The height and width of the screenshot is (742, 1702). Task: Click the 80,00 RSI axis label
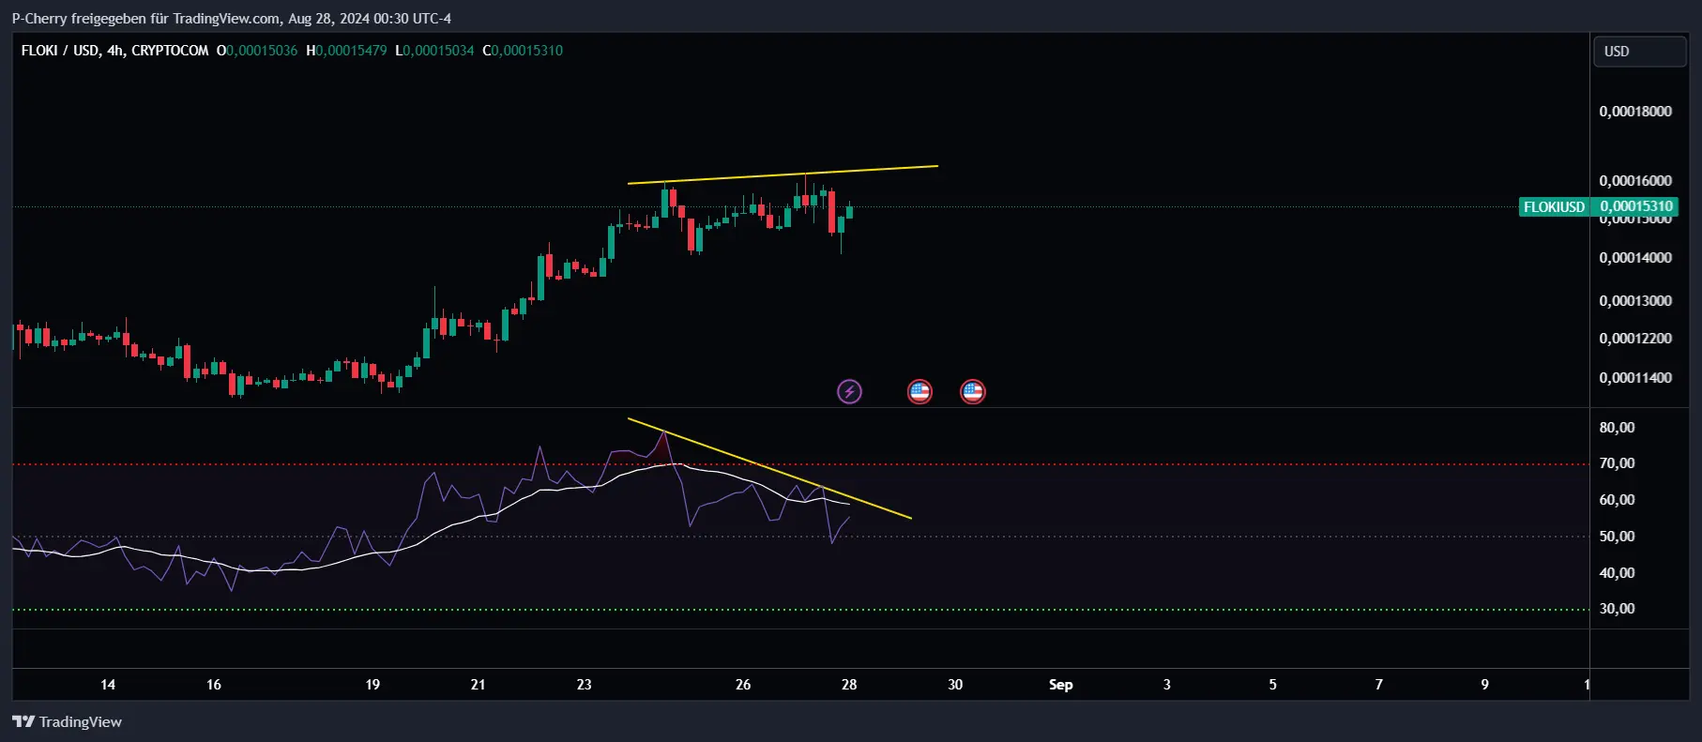[1617, 428]
